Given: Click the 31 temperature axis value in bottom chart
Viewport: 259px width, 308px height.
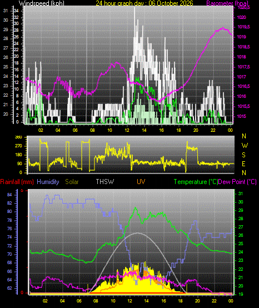Looking at the screenshot, I should [241, 193].
